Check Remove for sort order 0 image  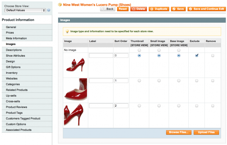point(213,56)
